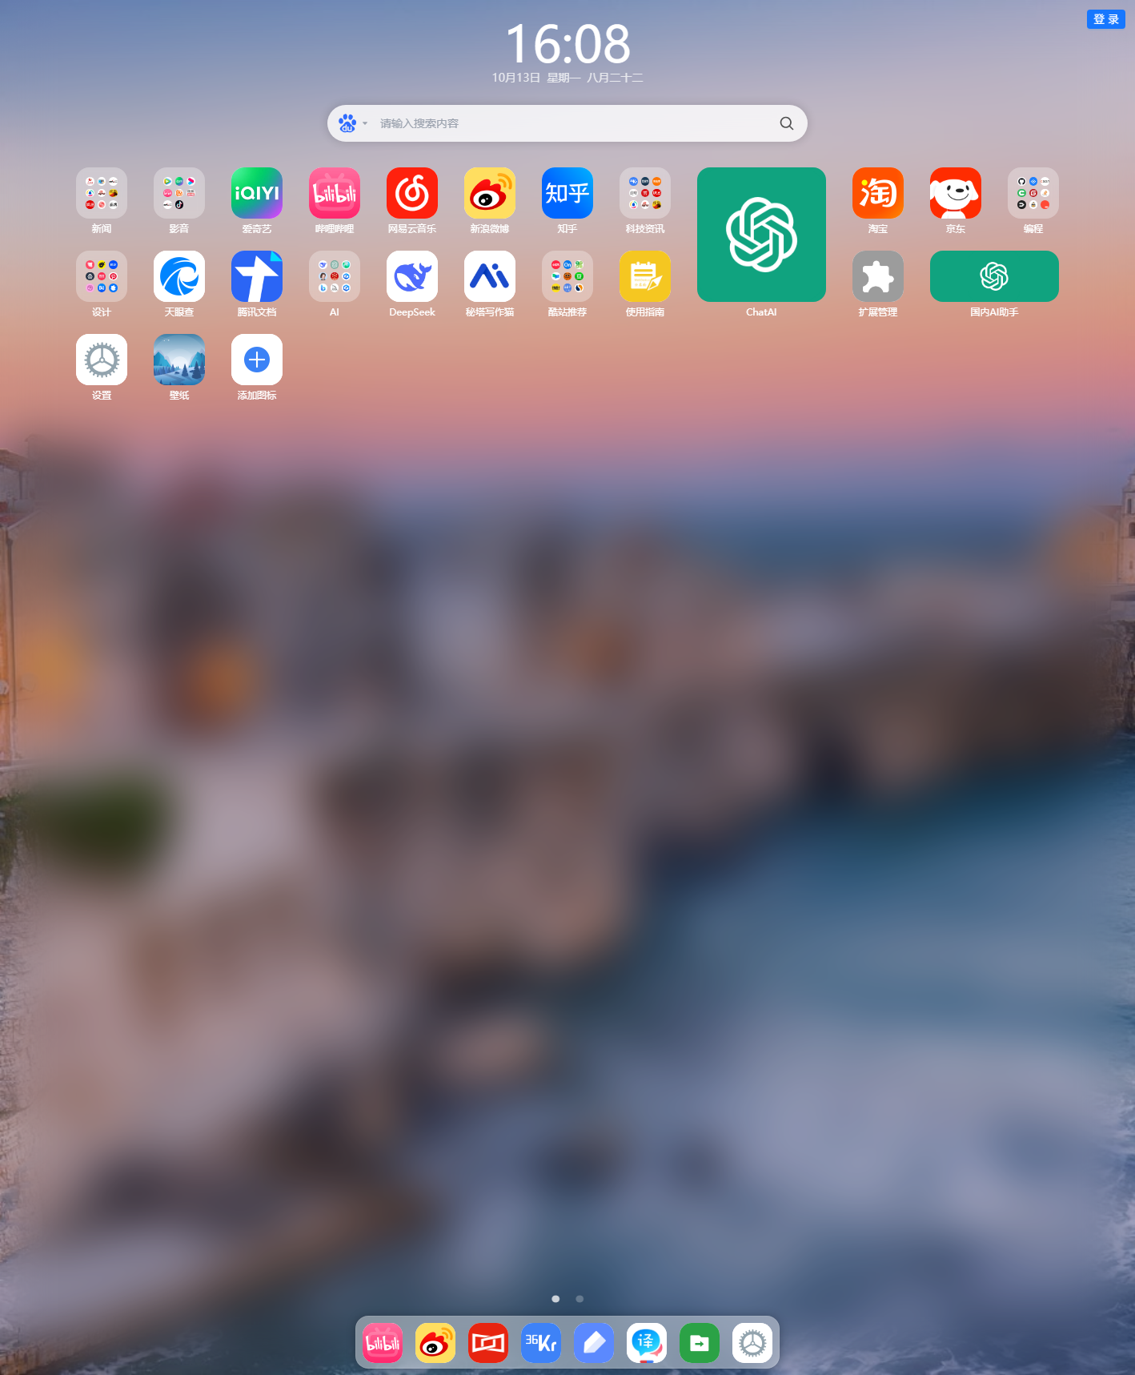
Task: Open the Tencent Docs (腾讯文档) icon
Action: pos(256,276)
